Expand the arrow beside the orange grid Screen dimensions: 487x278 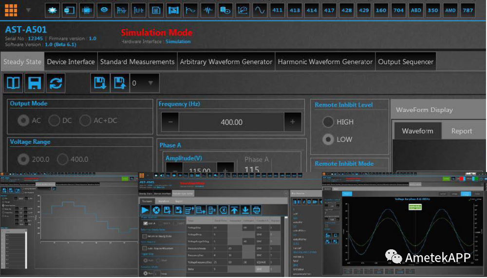click(28, 10)
